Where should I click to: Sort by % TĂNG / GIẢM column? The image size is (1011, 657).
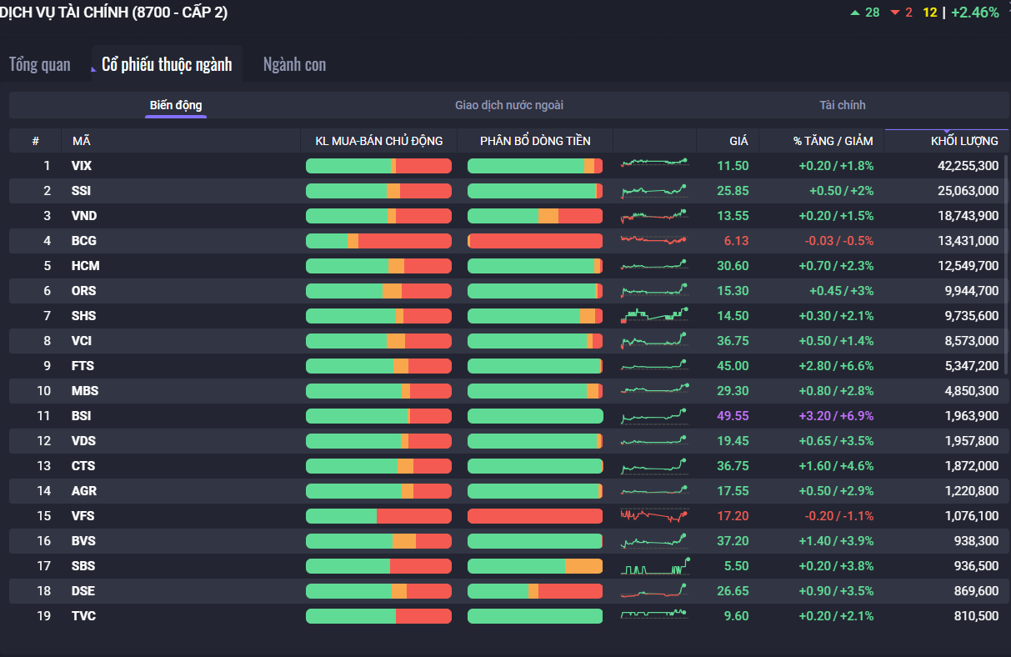[x=833, y=141]
